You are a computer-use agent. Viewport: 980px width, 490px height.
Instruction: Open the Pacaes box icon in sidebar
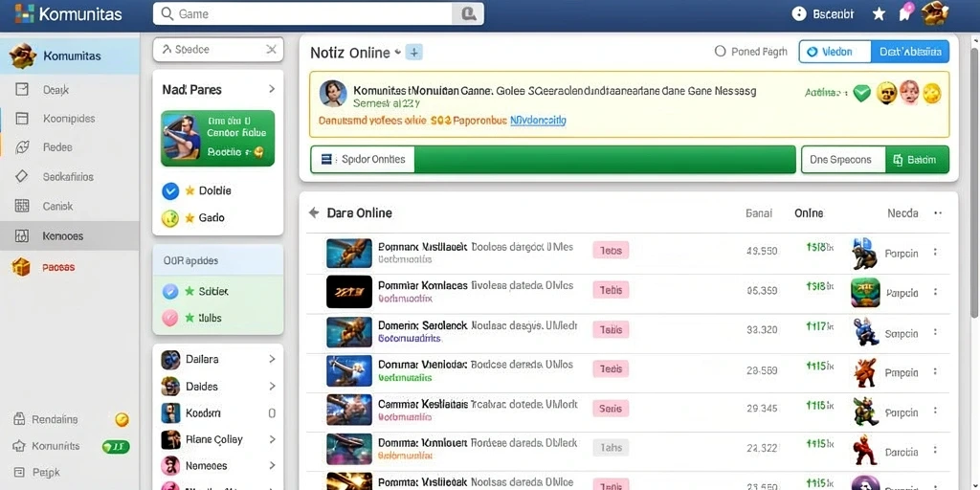21,267
